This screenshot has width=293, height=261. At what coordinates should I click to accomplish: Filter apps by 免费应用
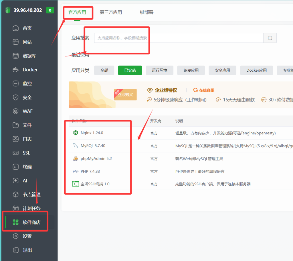click(191, 70)
